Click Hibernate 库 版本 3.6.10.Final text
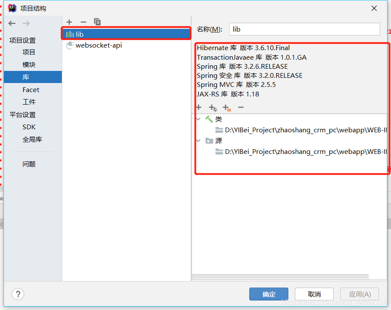 click(x=243, y=48)
